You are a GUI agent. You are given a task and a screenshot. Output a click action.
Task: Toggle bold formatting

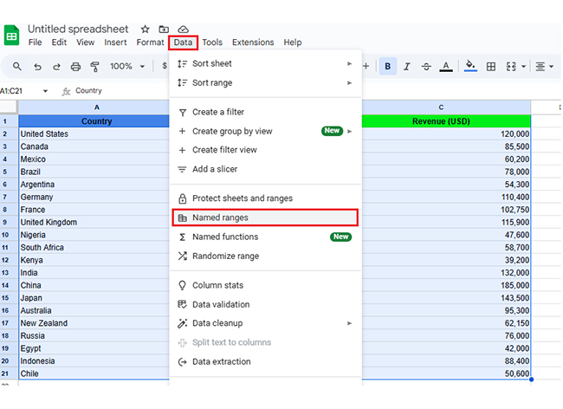pos(387,67)
